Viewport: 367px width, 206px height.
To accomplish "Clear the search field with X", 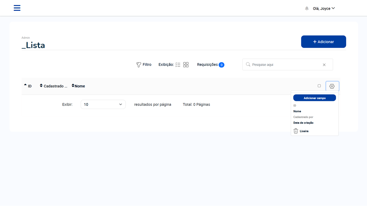I will (324, 65).
